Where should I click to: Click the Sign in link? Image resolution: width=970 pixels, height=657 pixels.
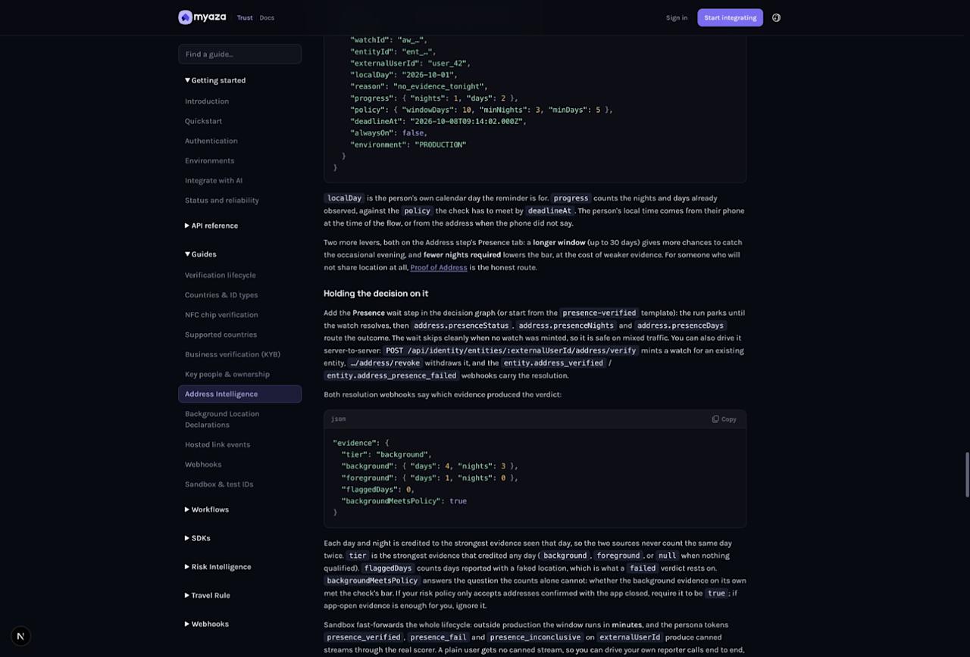pyautogui.click(x=677, y=17)
